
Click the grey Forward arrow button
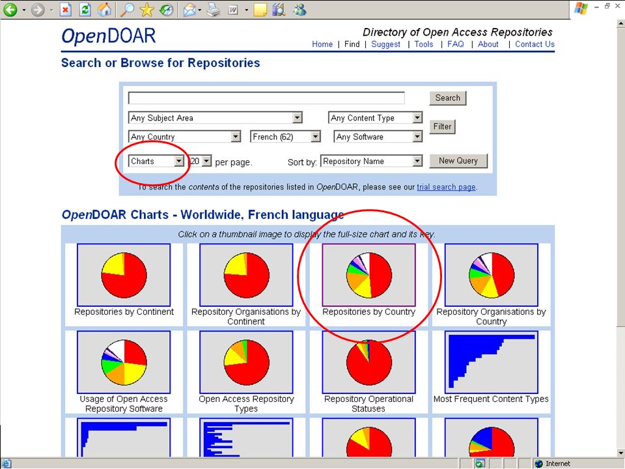(x=38, y=9)
